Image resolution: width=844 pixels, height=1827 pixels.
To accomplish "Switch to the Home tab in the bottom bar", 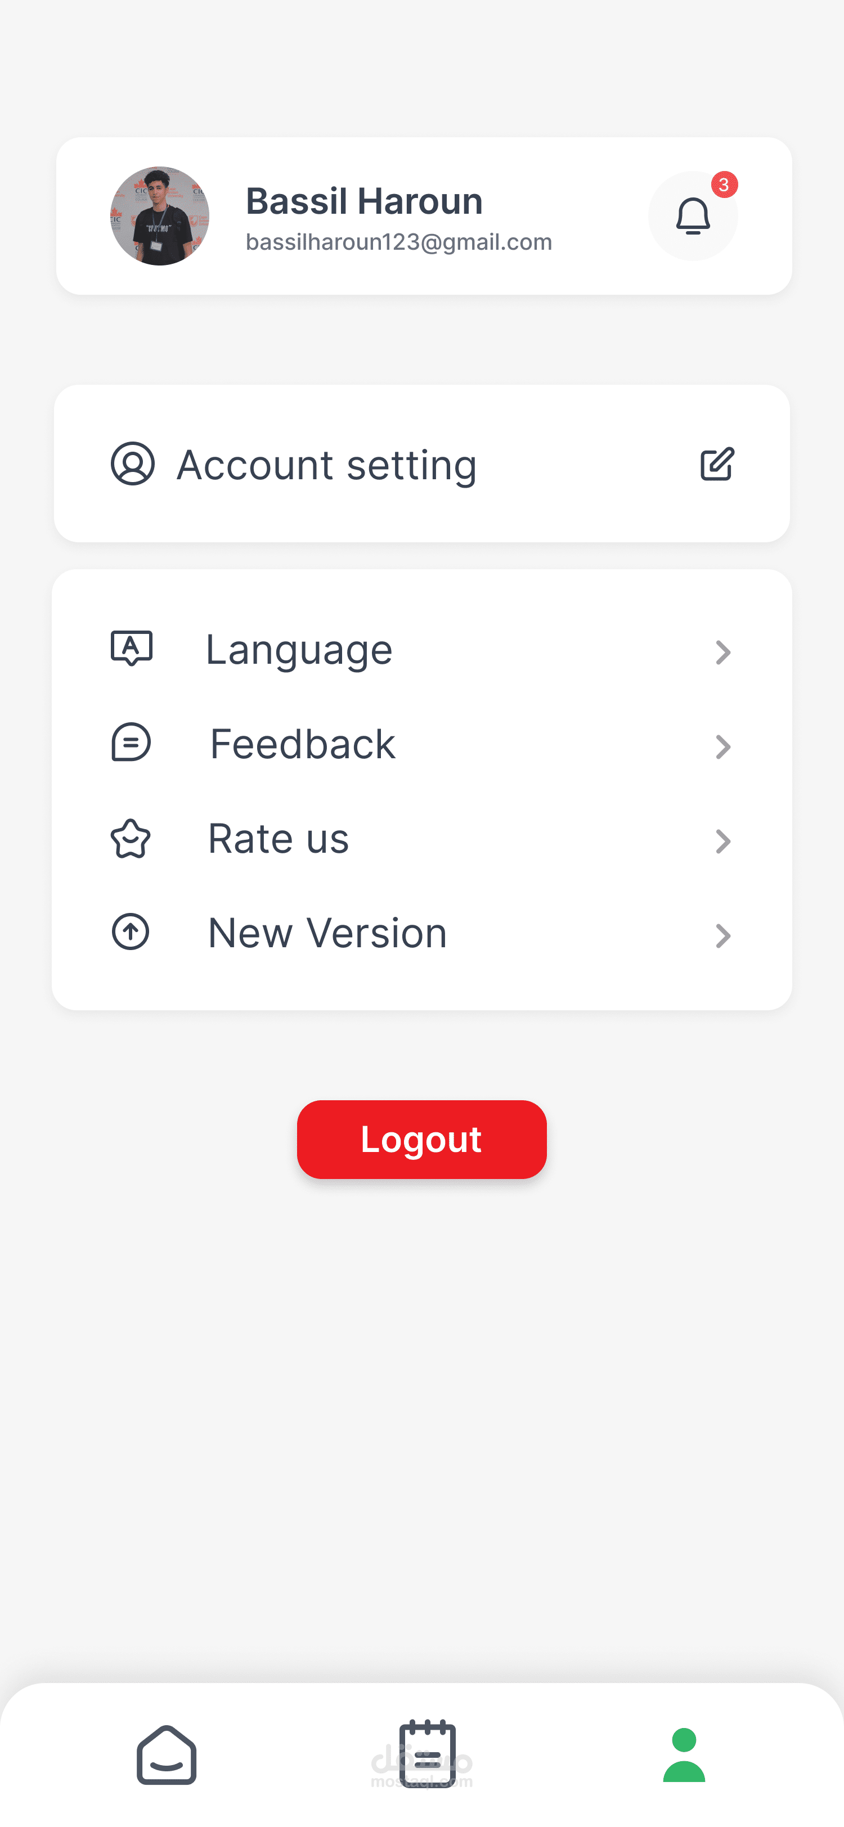I will click(x=167, y=1754).
